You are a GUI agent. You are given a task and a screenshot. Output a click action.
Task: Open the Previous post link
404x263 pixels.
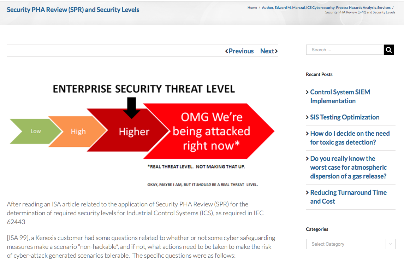(241, 51)
